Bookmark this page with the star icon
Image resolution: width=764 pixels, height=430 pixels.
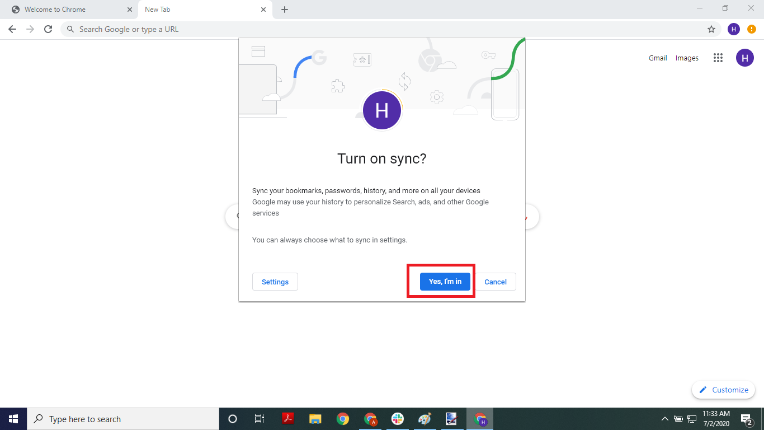pos(711,29)
